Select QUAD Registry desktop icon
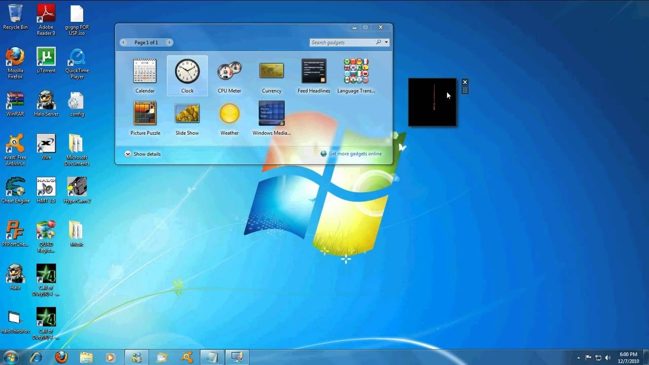649x365 pixels. (x=46, y=237)
